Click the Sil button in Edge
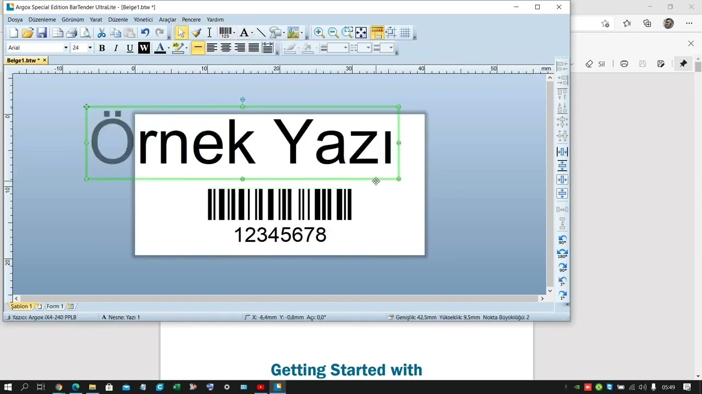This screenshot has height=394, width=702. tap(595, 63)
